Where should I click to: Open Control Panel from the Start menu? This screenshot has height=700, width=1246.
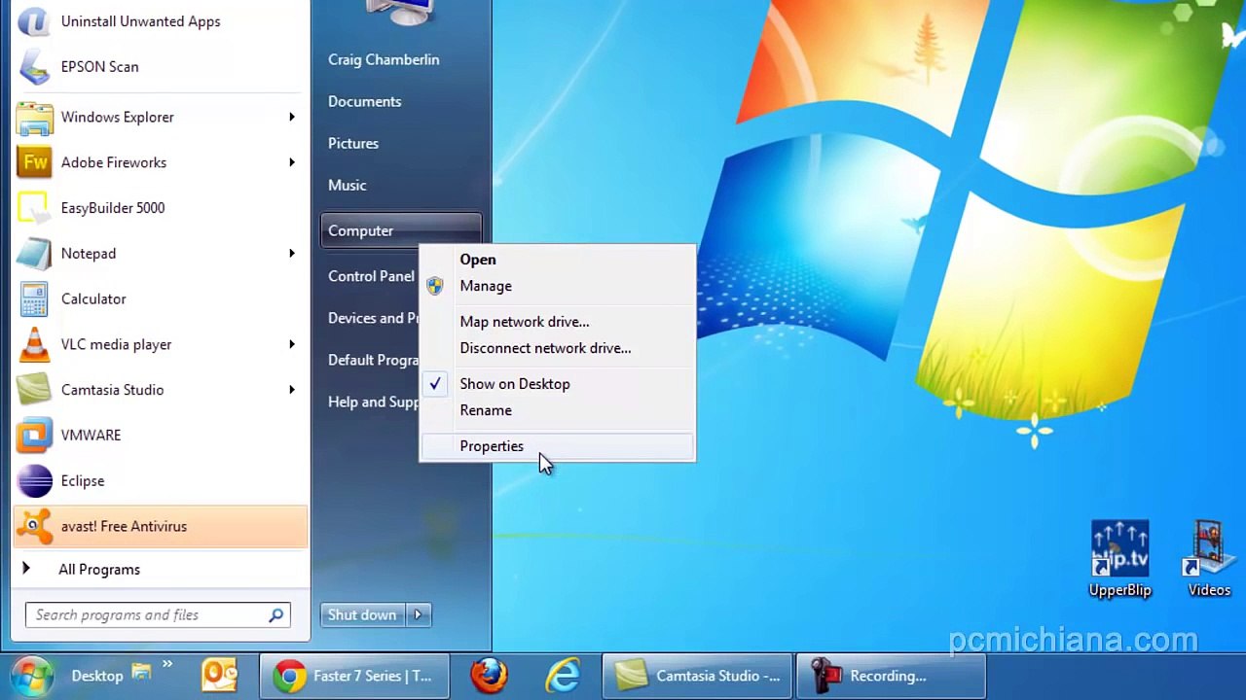pos(371,276)
